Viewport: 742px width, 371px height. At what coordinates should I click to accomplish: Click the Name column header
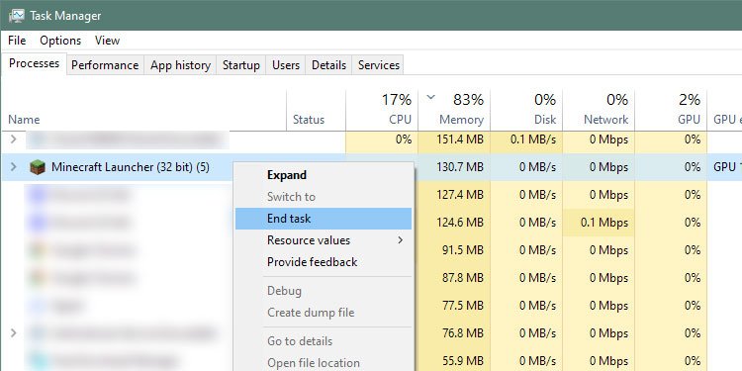[x=24, y=120]
